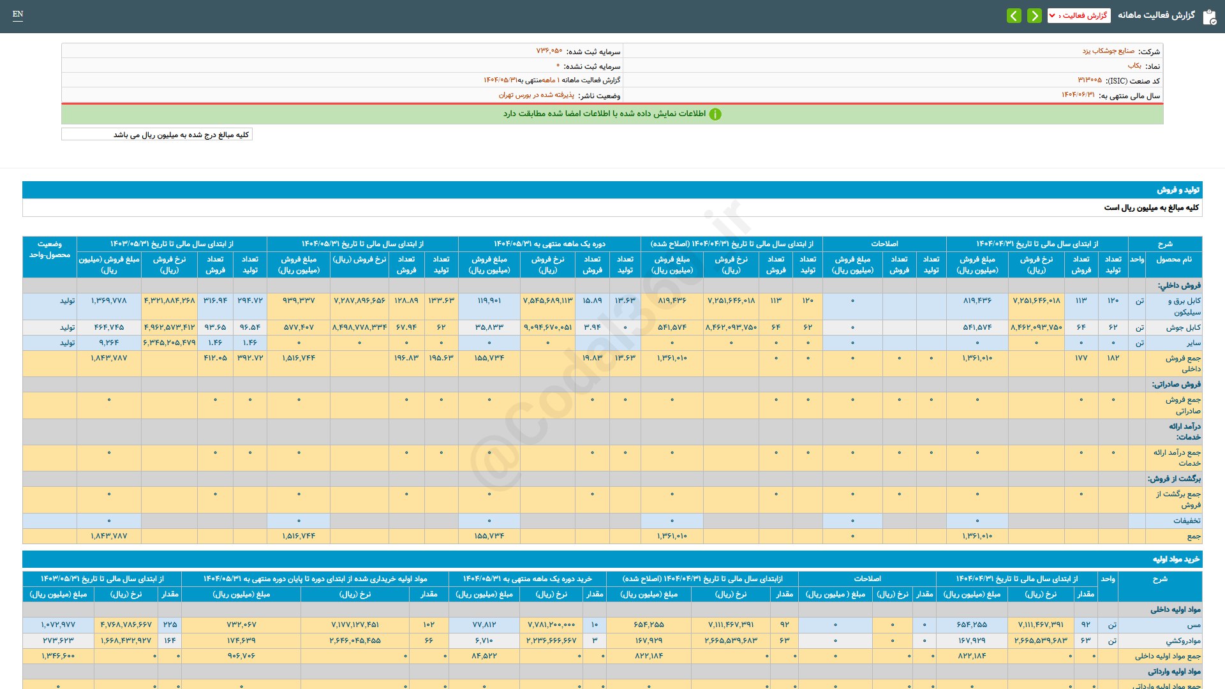The image size is (1225, 689).
Task: Click the جمع فروش داخلی subtotal row label
Action: (1182, 364)
